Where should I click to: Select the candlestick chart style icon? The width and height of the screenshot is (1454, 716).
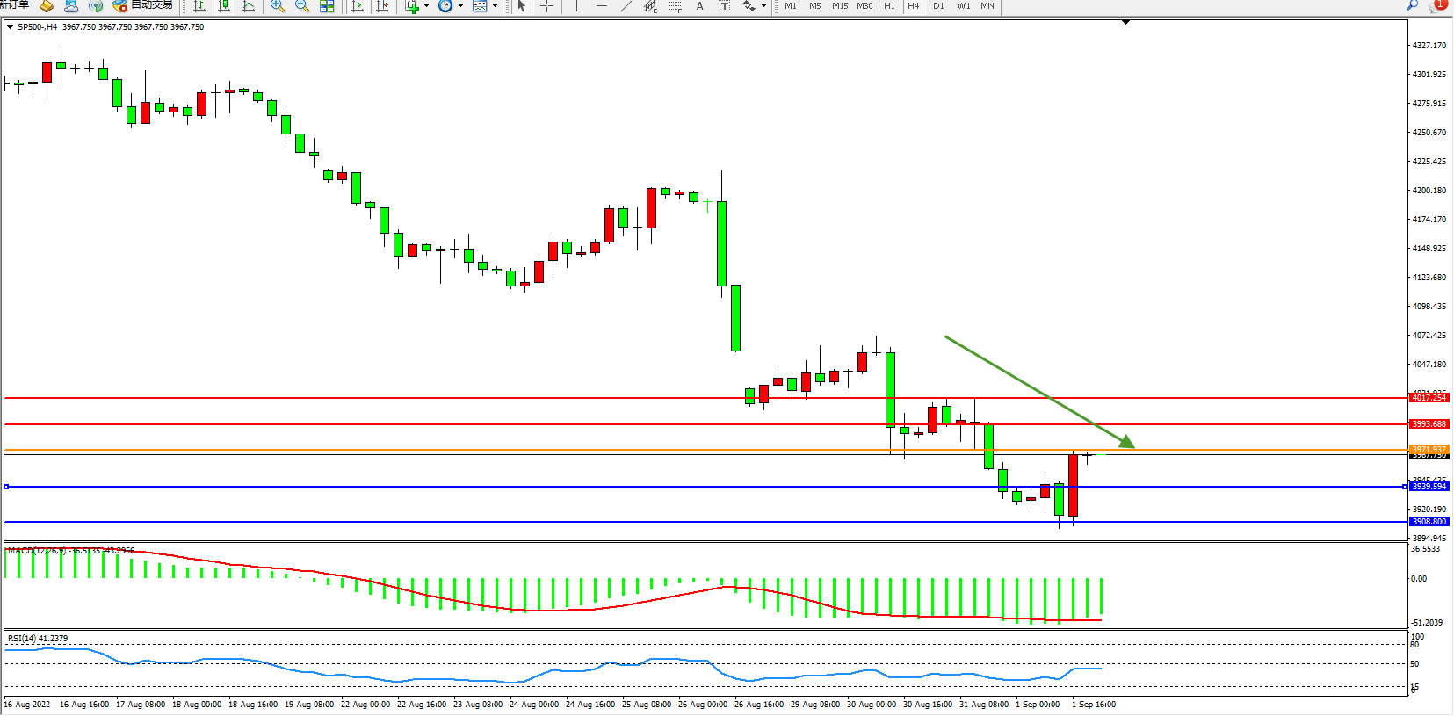224,6
